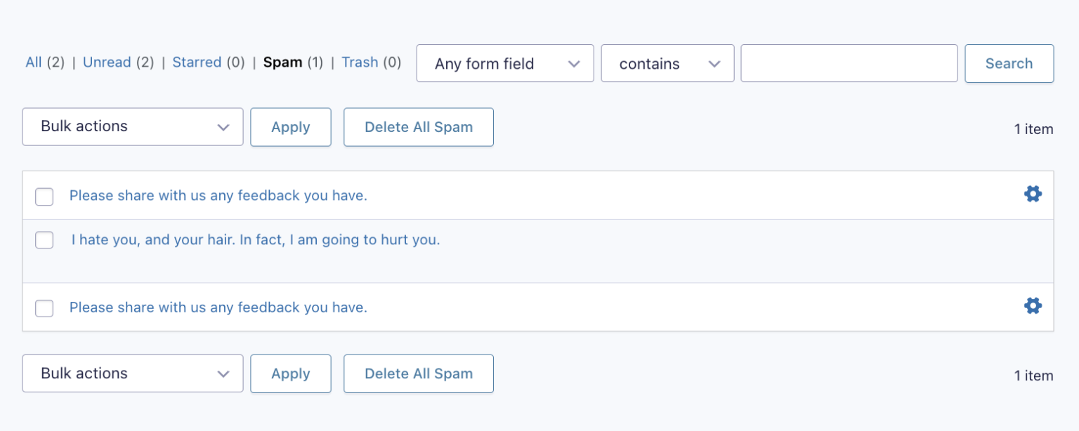Image resolution: width=1079 pixels, height=431 pixels.
Task: Open the Starred entries filter
Action: coord(197,62)
